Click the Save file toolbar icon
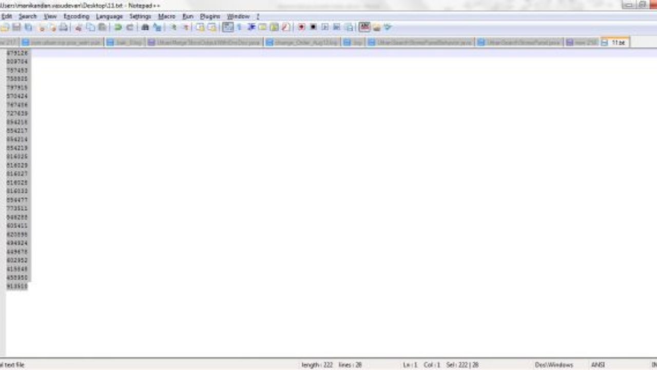Screen dimensions: 657x370 (x=16, y=27)
